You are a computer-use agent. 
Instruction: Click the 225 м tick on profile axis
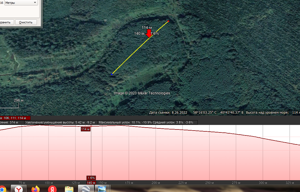point(183,183)
